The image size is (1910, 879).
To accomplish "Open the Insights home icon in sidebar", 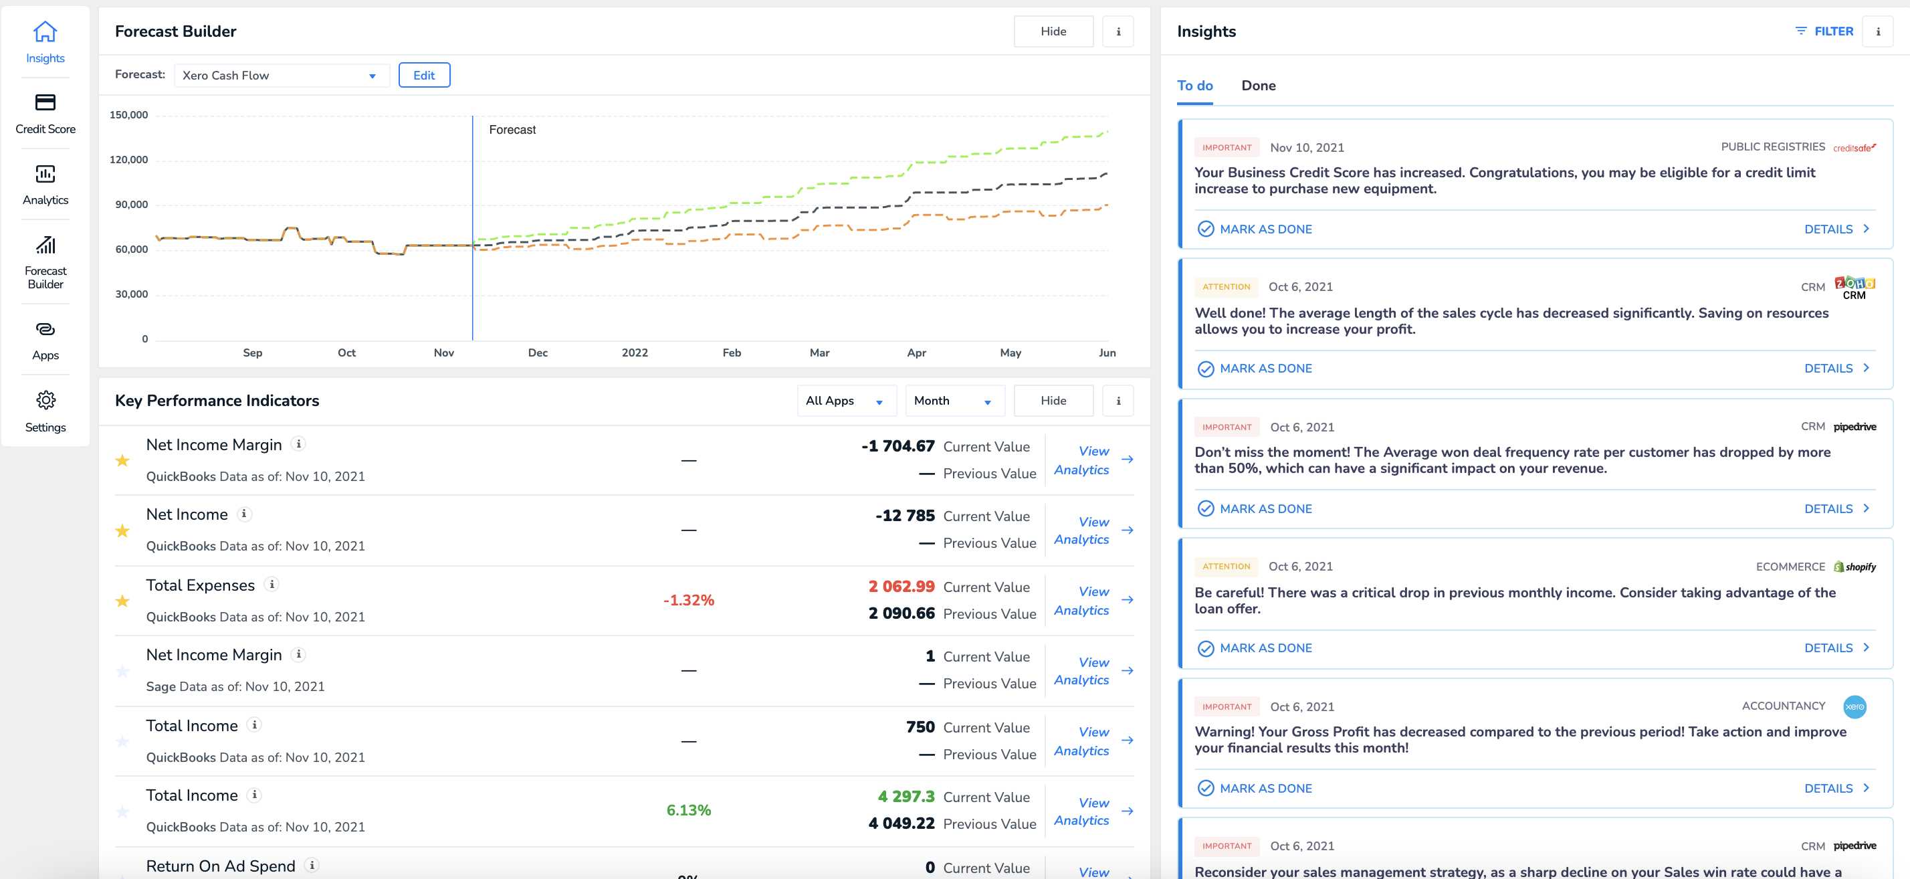I will (x=45, y=31).
